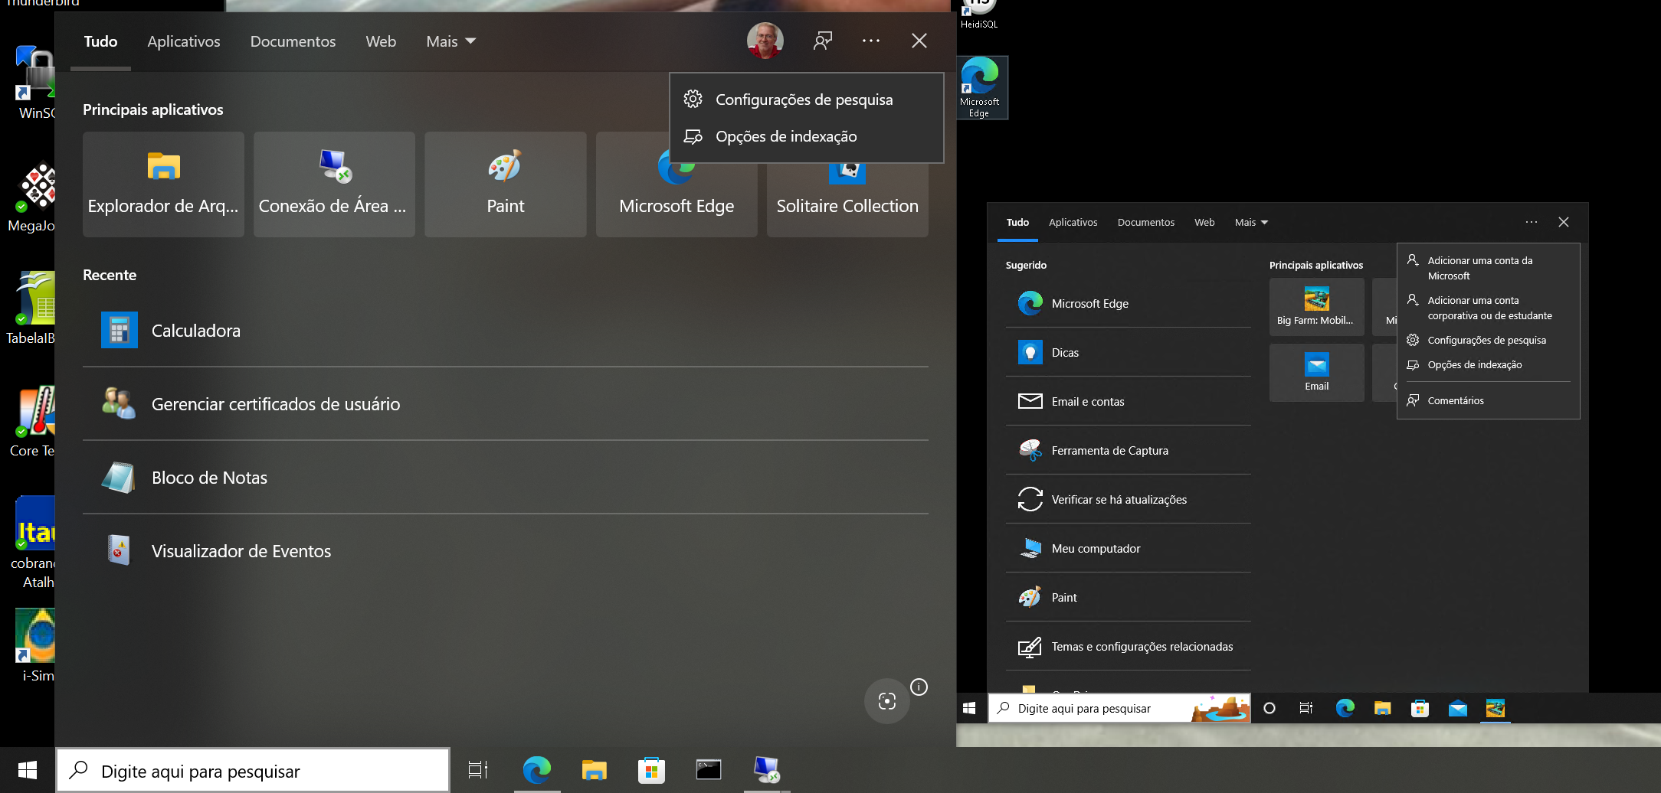Expand the Mais dropdown in small search panel
1661x793 pixels.
[x=1251, y=223]
